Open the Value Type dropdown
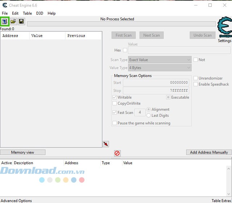This screenshot has height=203, width=232. point(159,68)
